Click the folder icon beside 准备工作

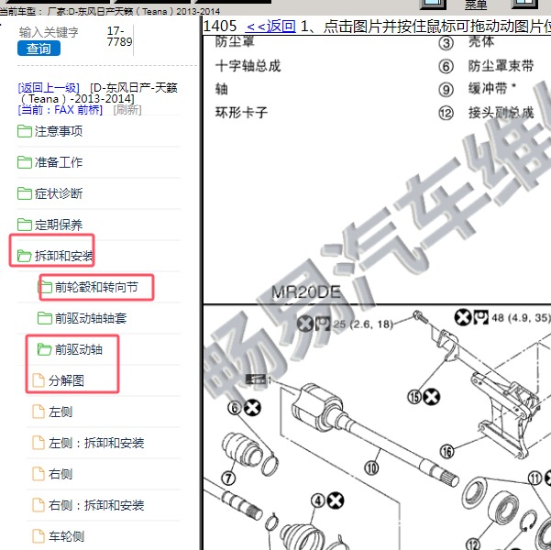pyautogui.click(x=24, y=162)
